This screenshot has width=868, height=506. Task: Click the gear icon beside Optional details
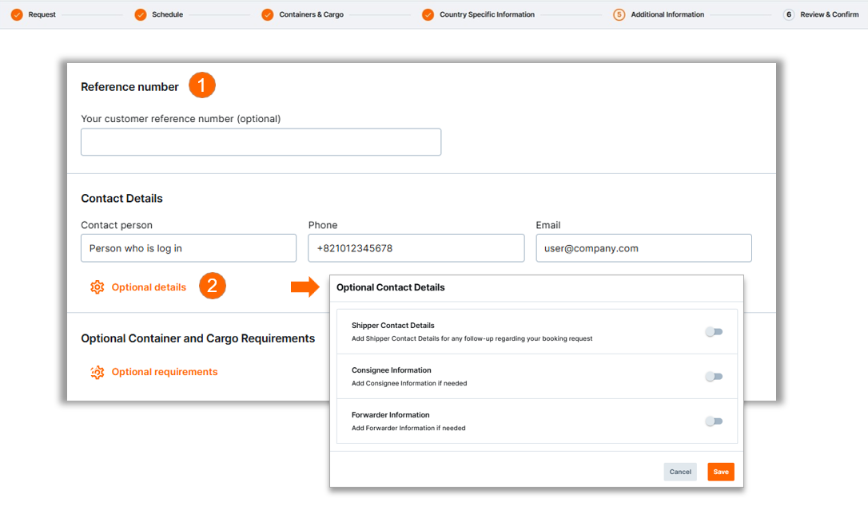coord(98,287)
